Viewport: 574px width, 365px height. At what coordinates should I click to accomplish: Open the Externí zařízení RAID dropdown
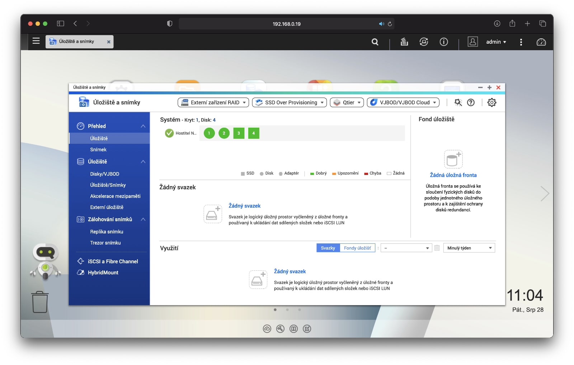tap(213, 103)
